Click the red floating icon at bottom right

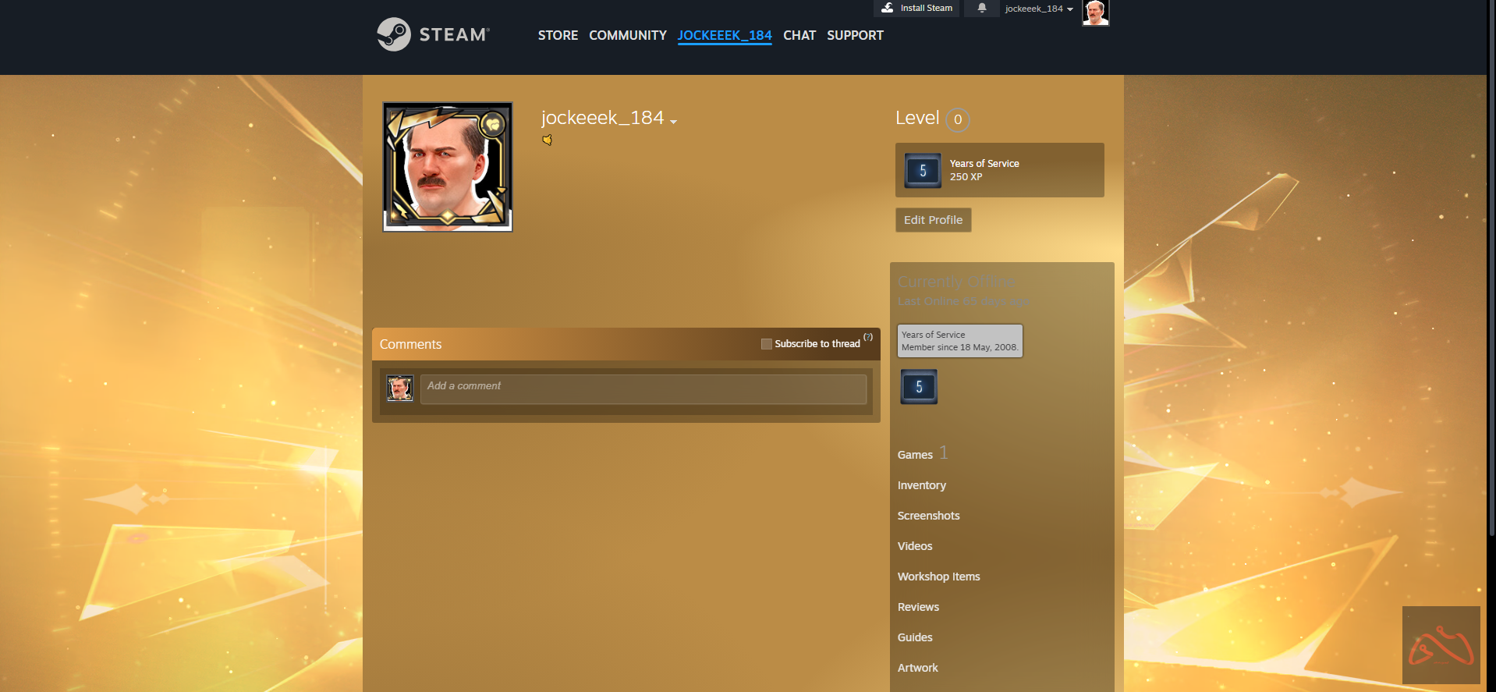tap(1441, 645)
